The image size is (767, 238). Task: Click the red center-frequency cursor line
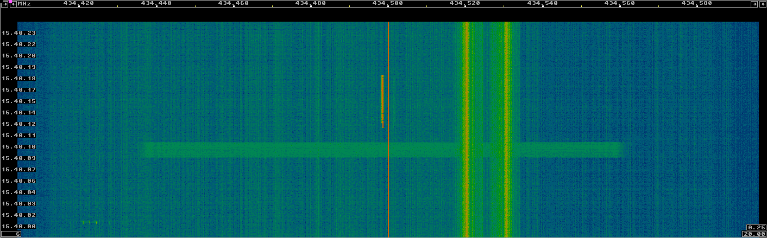click(x=388, y=129)
